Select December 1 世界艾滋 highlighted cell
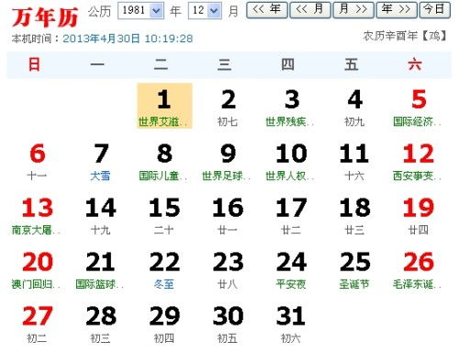459x353 pixels. click(164, 106)
